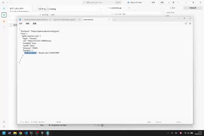Open the Plan mode dropdown
Image resolution: width=204 pixels, height=136 pixels.
point(43,125)
